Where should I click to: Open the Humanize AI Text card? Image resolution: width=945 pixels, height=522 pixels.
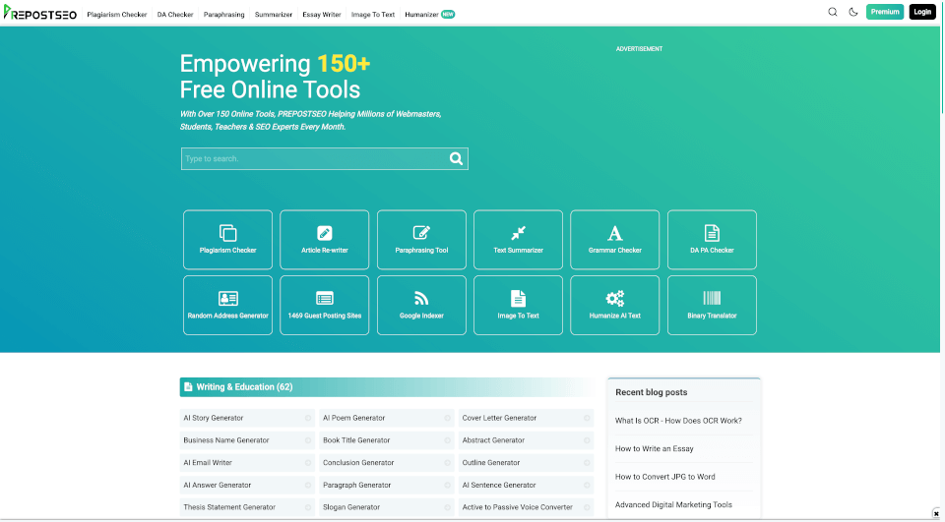pos(614,306)
